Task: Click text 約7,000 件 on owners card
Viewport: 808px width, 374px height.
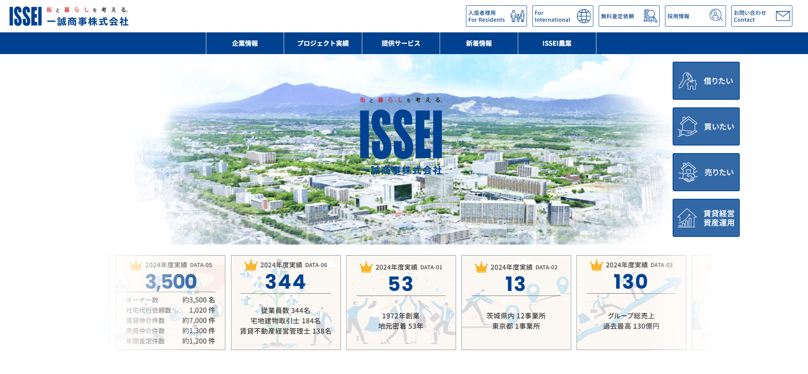Action: 199,320
